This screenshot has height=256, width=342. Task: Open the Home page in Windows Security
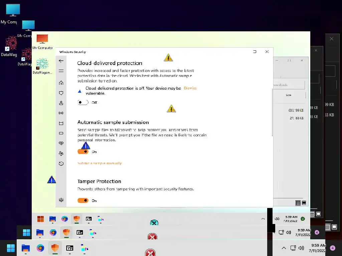pyautogui.click(x=61, y=83)
